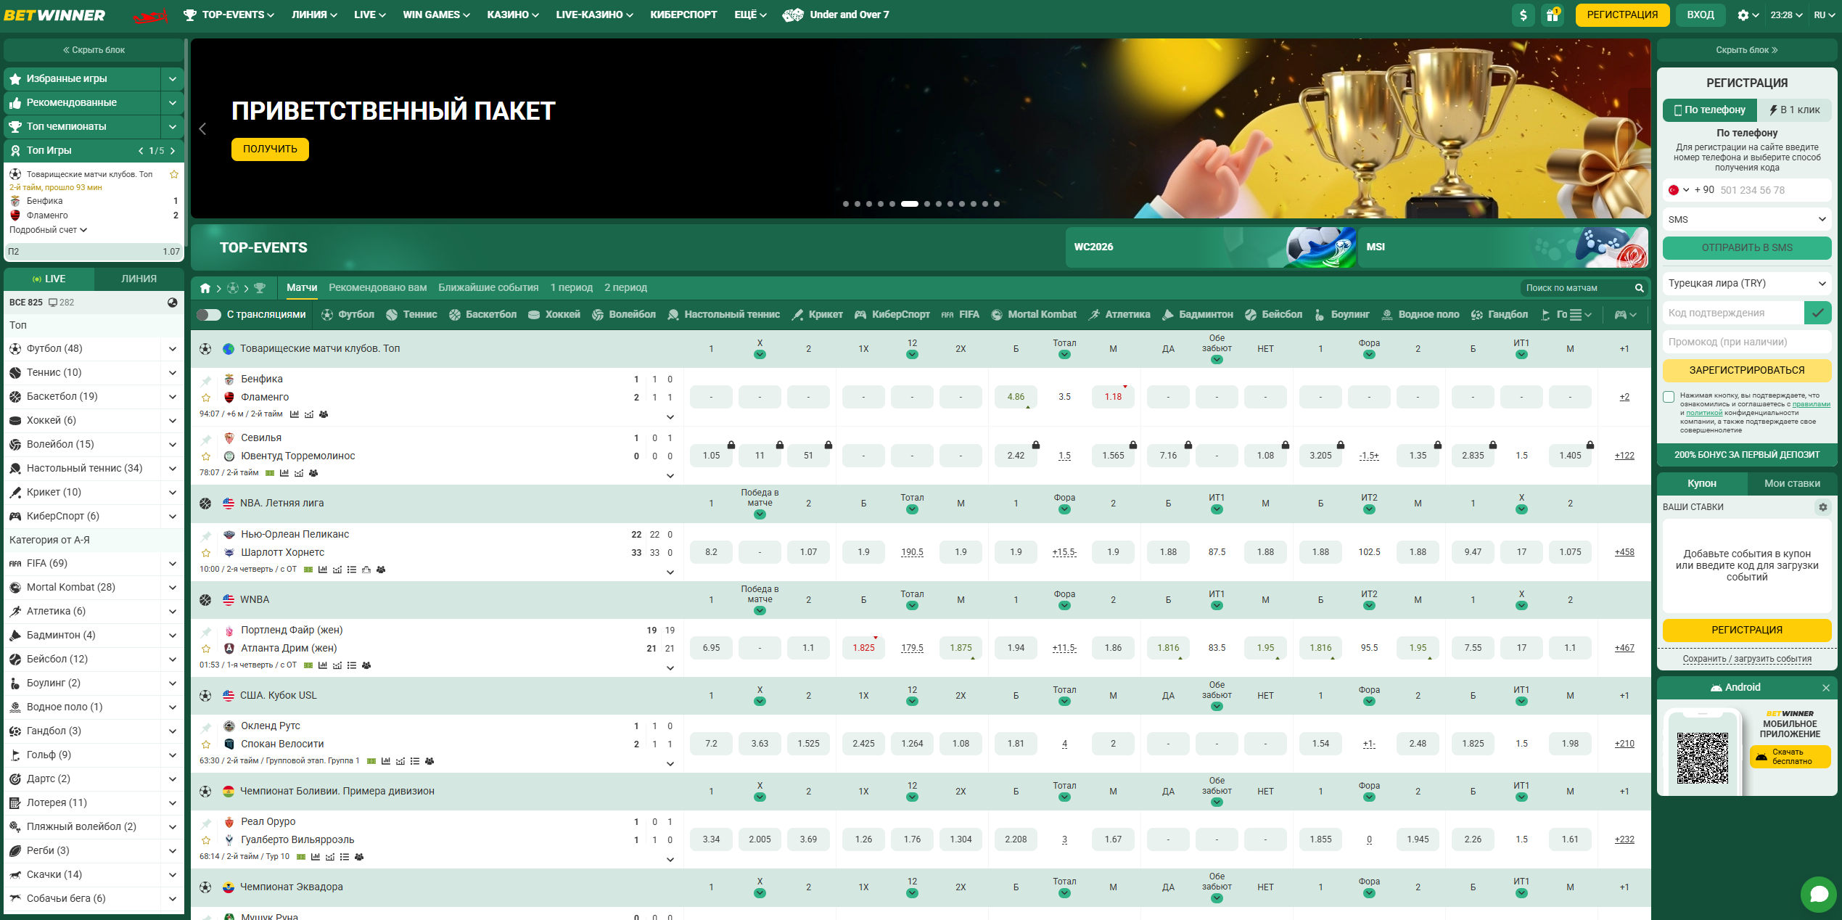The height and width of the screenshot is (920, 1842).
Task: Select Баскетбол sport filter in toolbar
Action: (482, 314)
